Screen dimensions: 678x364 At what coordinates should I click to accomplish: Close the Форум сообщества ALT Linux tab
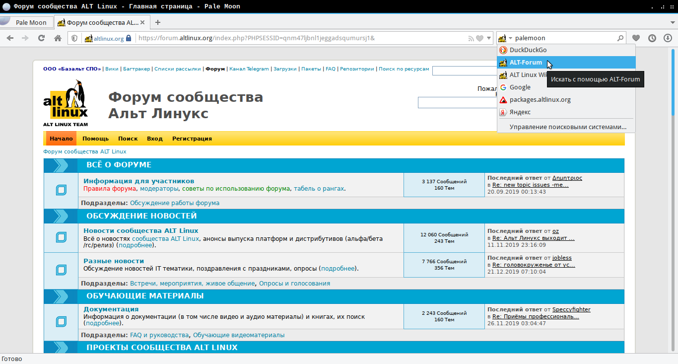pos(143,22)
